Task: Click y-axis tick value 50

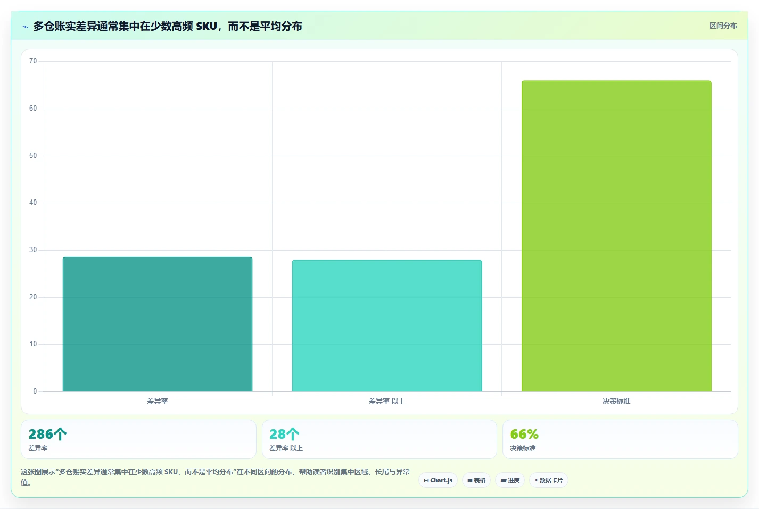Action: coord(33,156)
